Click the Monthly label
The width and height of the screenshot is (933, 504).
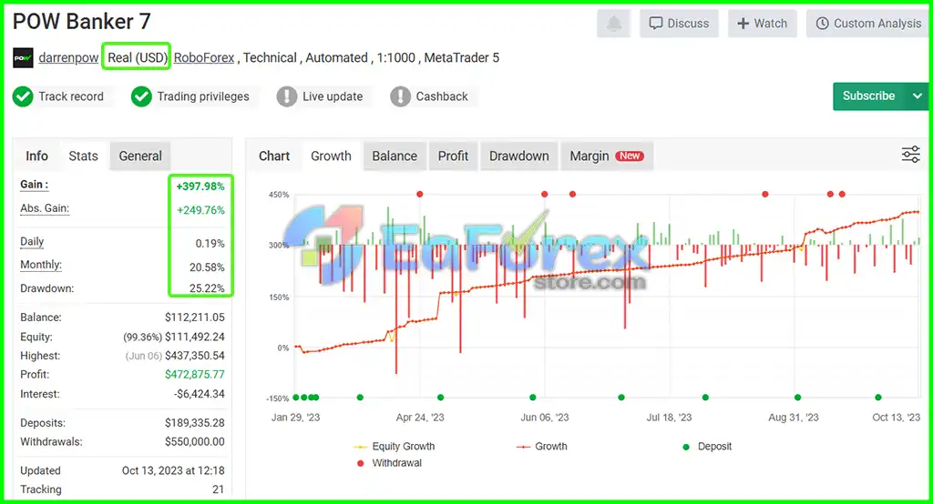41,265
